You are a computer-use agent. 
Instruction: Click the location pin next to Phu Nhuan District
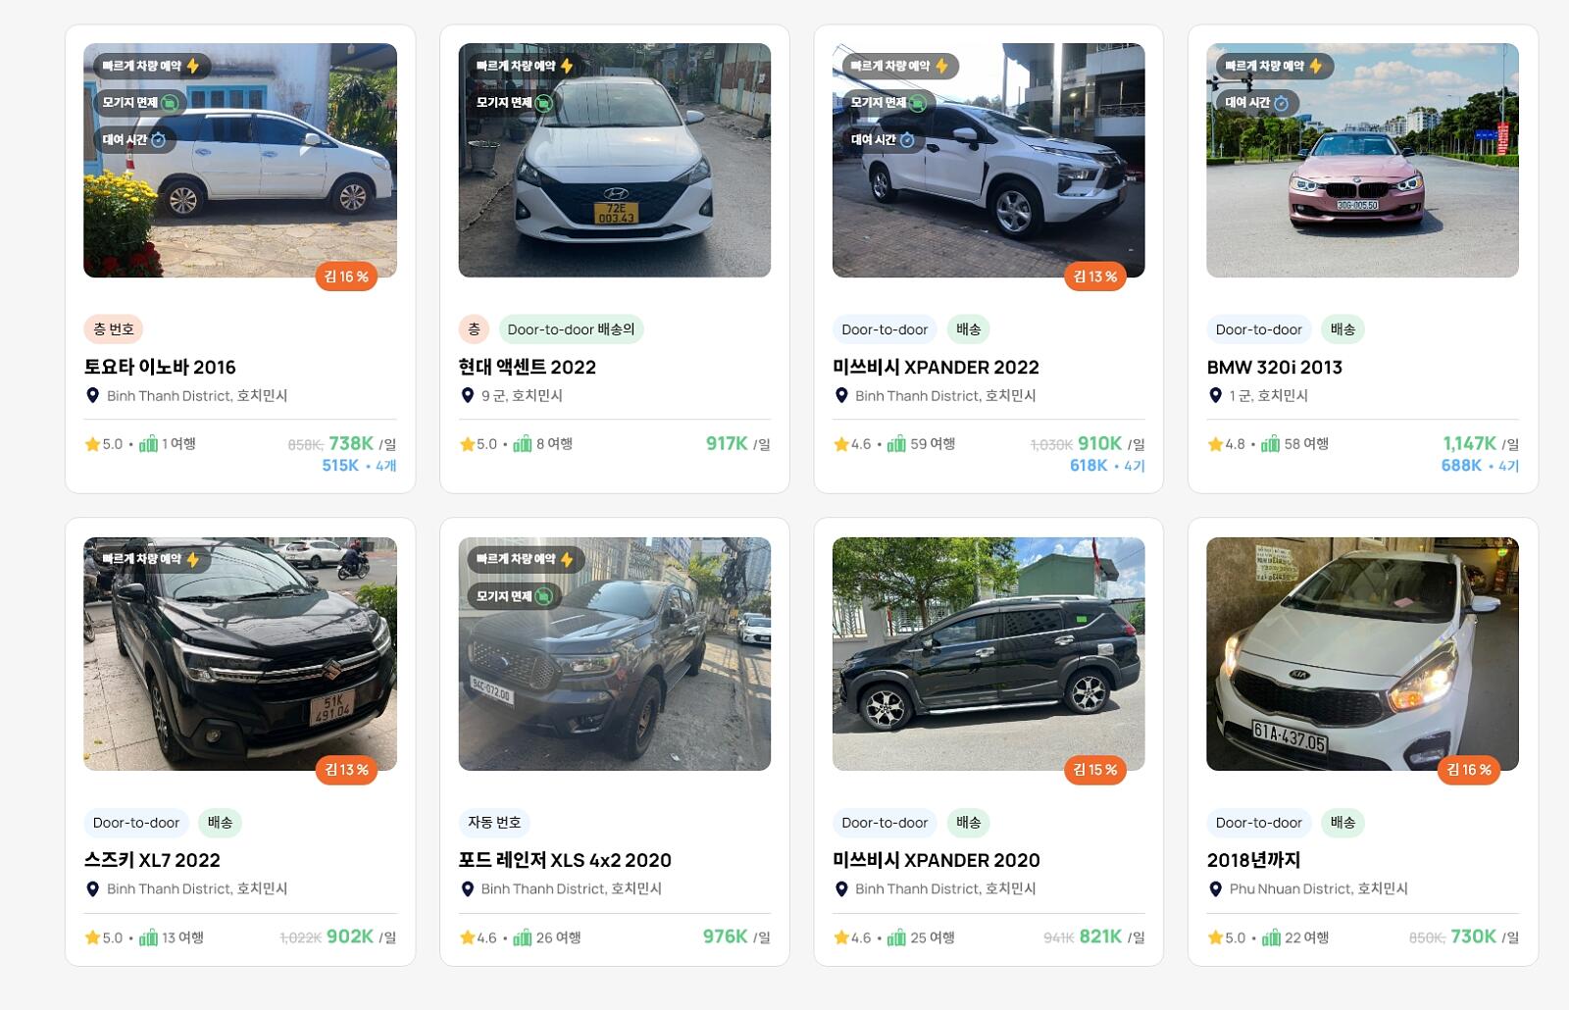coord(1216,889)
